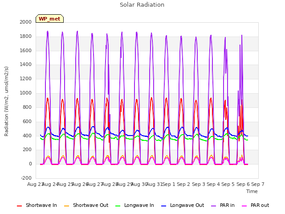Select the 'Longwave In' legend label
The height and width of the screenshot is (214, 285).
point(139,205)
